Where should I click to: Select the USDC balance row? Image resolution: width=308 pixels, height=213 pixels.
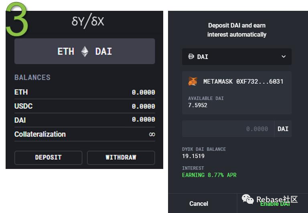[x=85, y=106]
